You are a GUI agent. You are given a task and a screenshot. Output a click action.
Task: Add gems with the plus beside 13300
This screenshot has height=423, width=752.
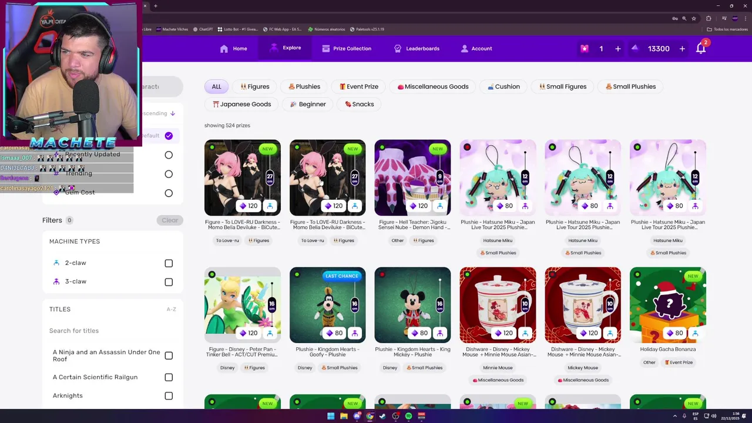pos(682,49)
